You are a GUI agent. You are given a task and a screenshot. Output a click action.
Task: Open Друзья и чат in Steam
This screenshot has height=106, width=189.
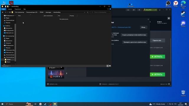[x=165, y=84]
